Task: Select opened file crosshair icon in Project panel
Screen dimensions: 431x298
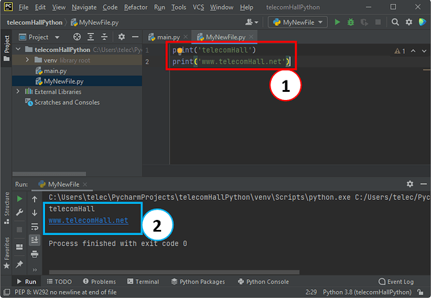Action: (77, 37)
